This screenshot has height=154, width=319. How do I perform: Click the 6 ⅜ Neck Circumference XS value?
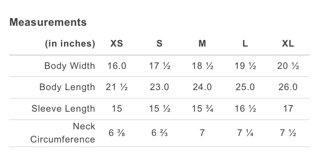pos(117,133)
